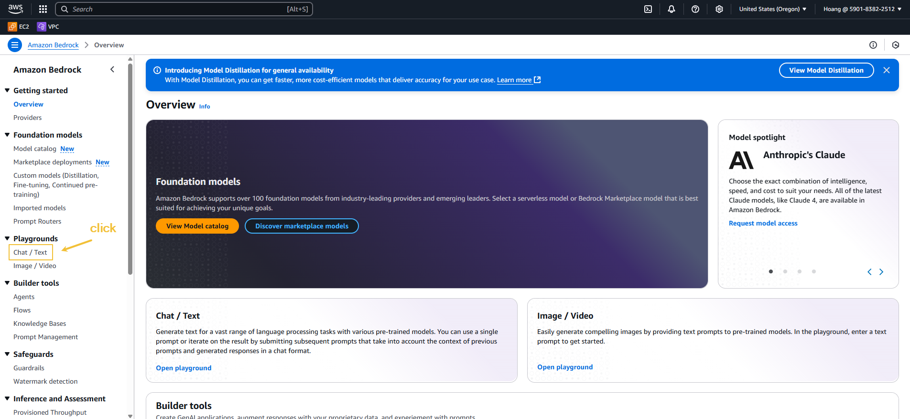Collapse the Getting started section

click(7, 90)
